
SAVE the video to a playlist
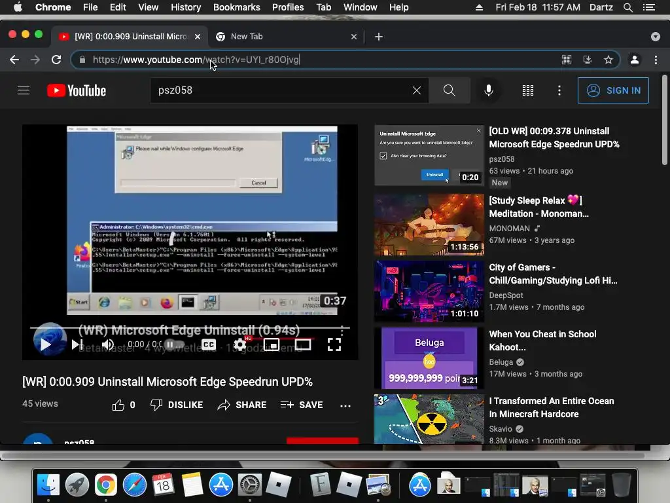pos(302,405)
